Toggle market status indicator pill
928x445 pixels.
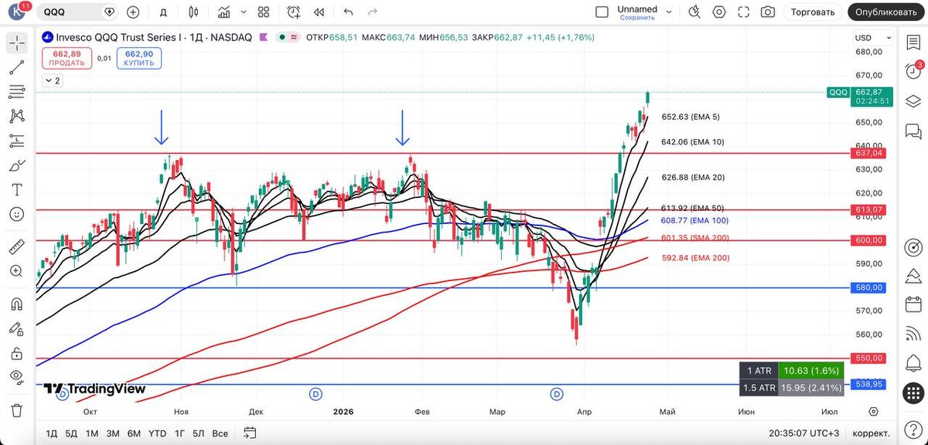point(290,37)
